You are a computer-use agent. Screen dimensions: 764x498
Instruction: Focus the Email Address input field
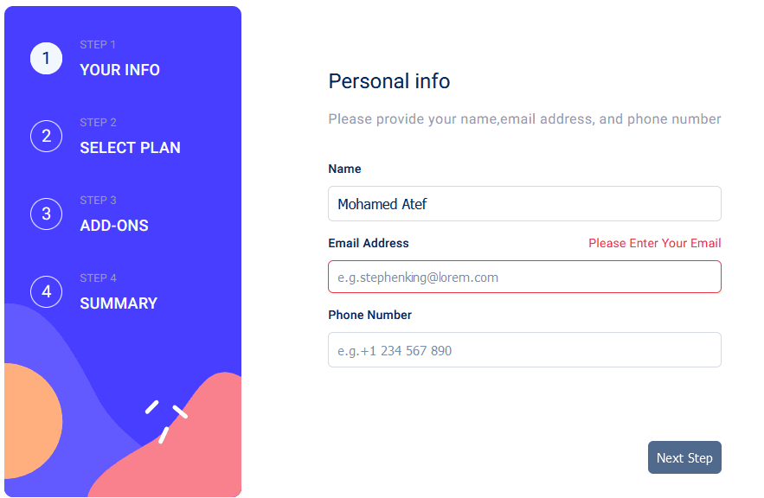[524, 277]
